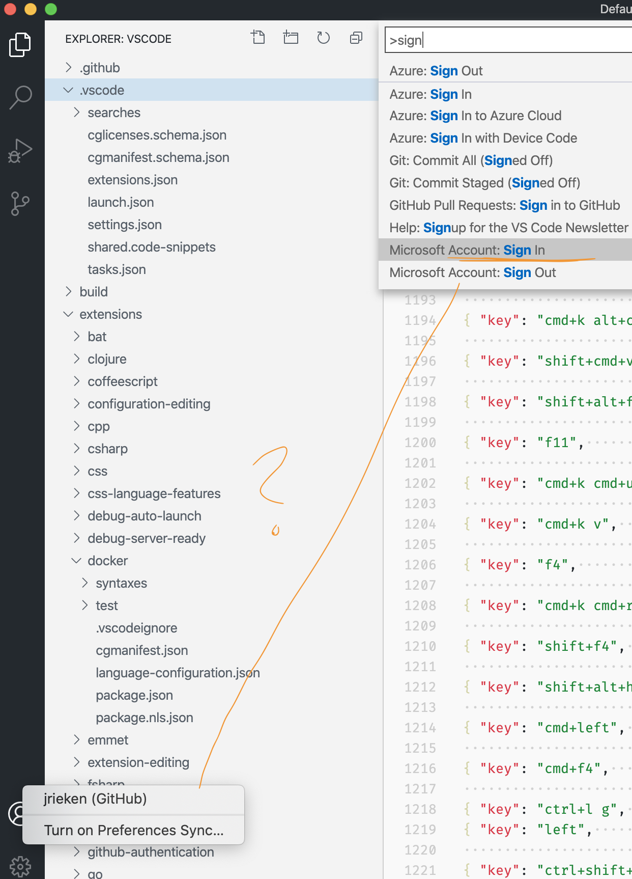Select Microsoft Account: Sign In command
The width and height of the screenshot is (632, 879).
[x=505, y=250]
